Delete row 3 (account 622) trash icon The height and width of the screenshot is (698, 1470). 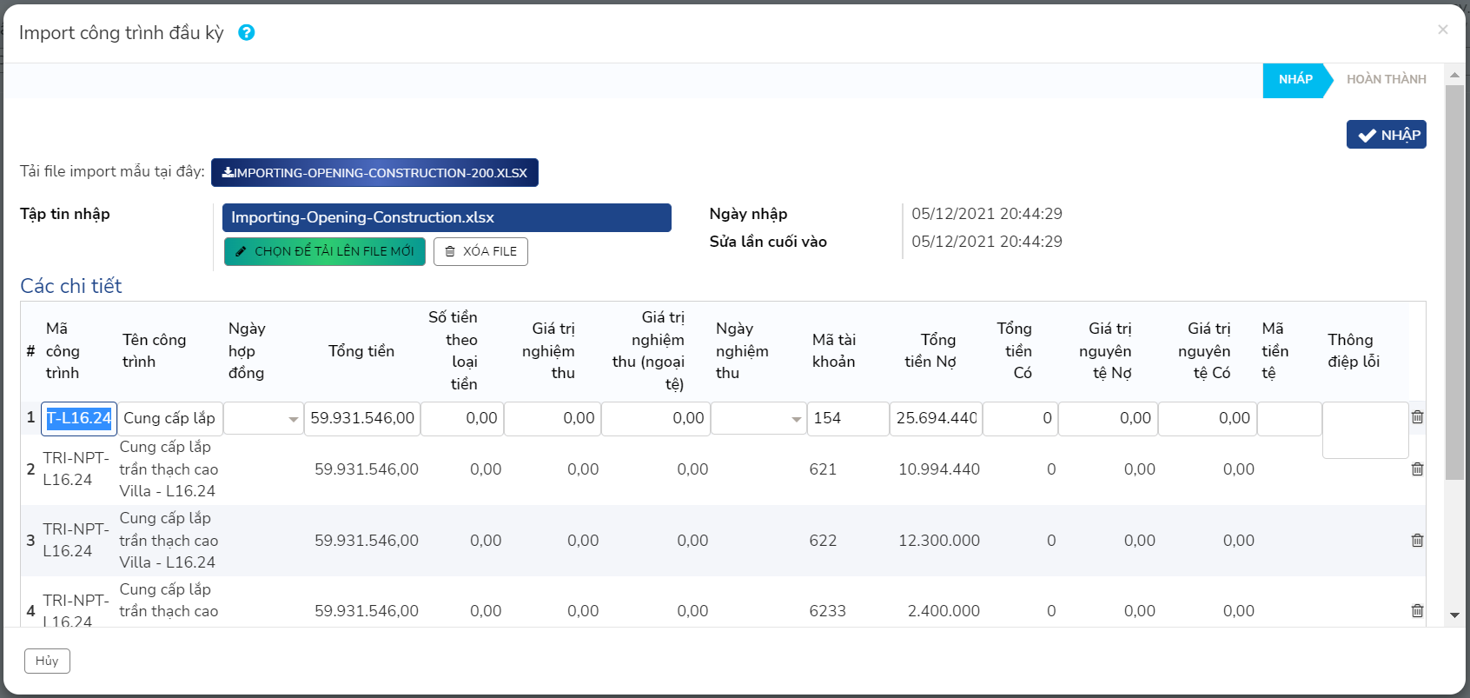(1418, 541)
